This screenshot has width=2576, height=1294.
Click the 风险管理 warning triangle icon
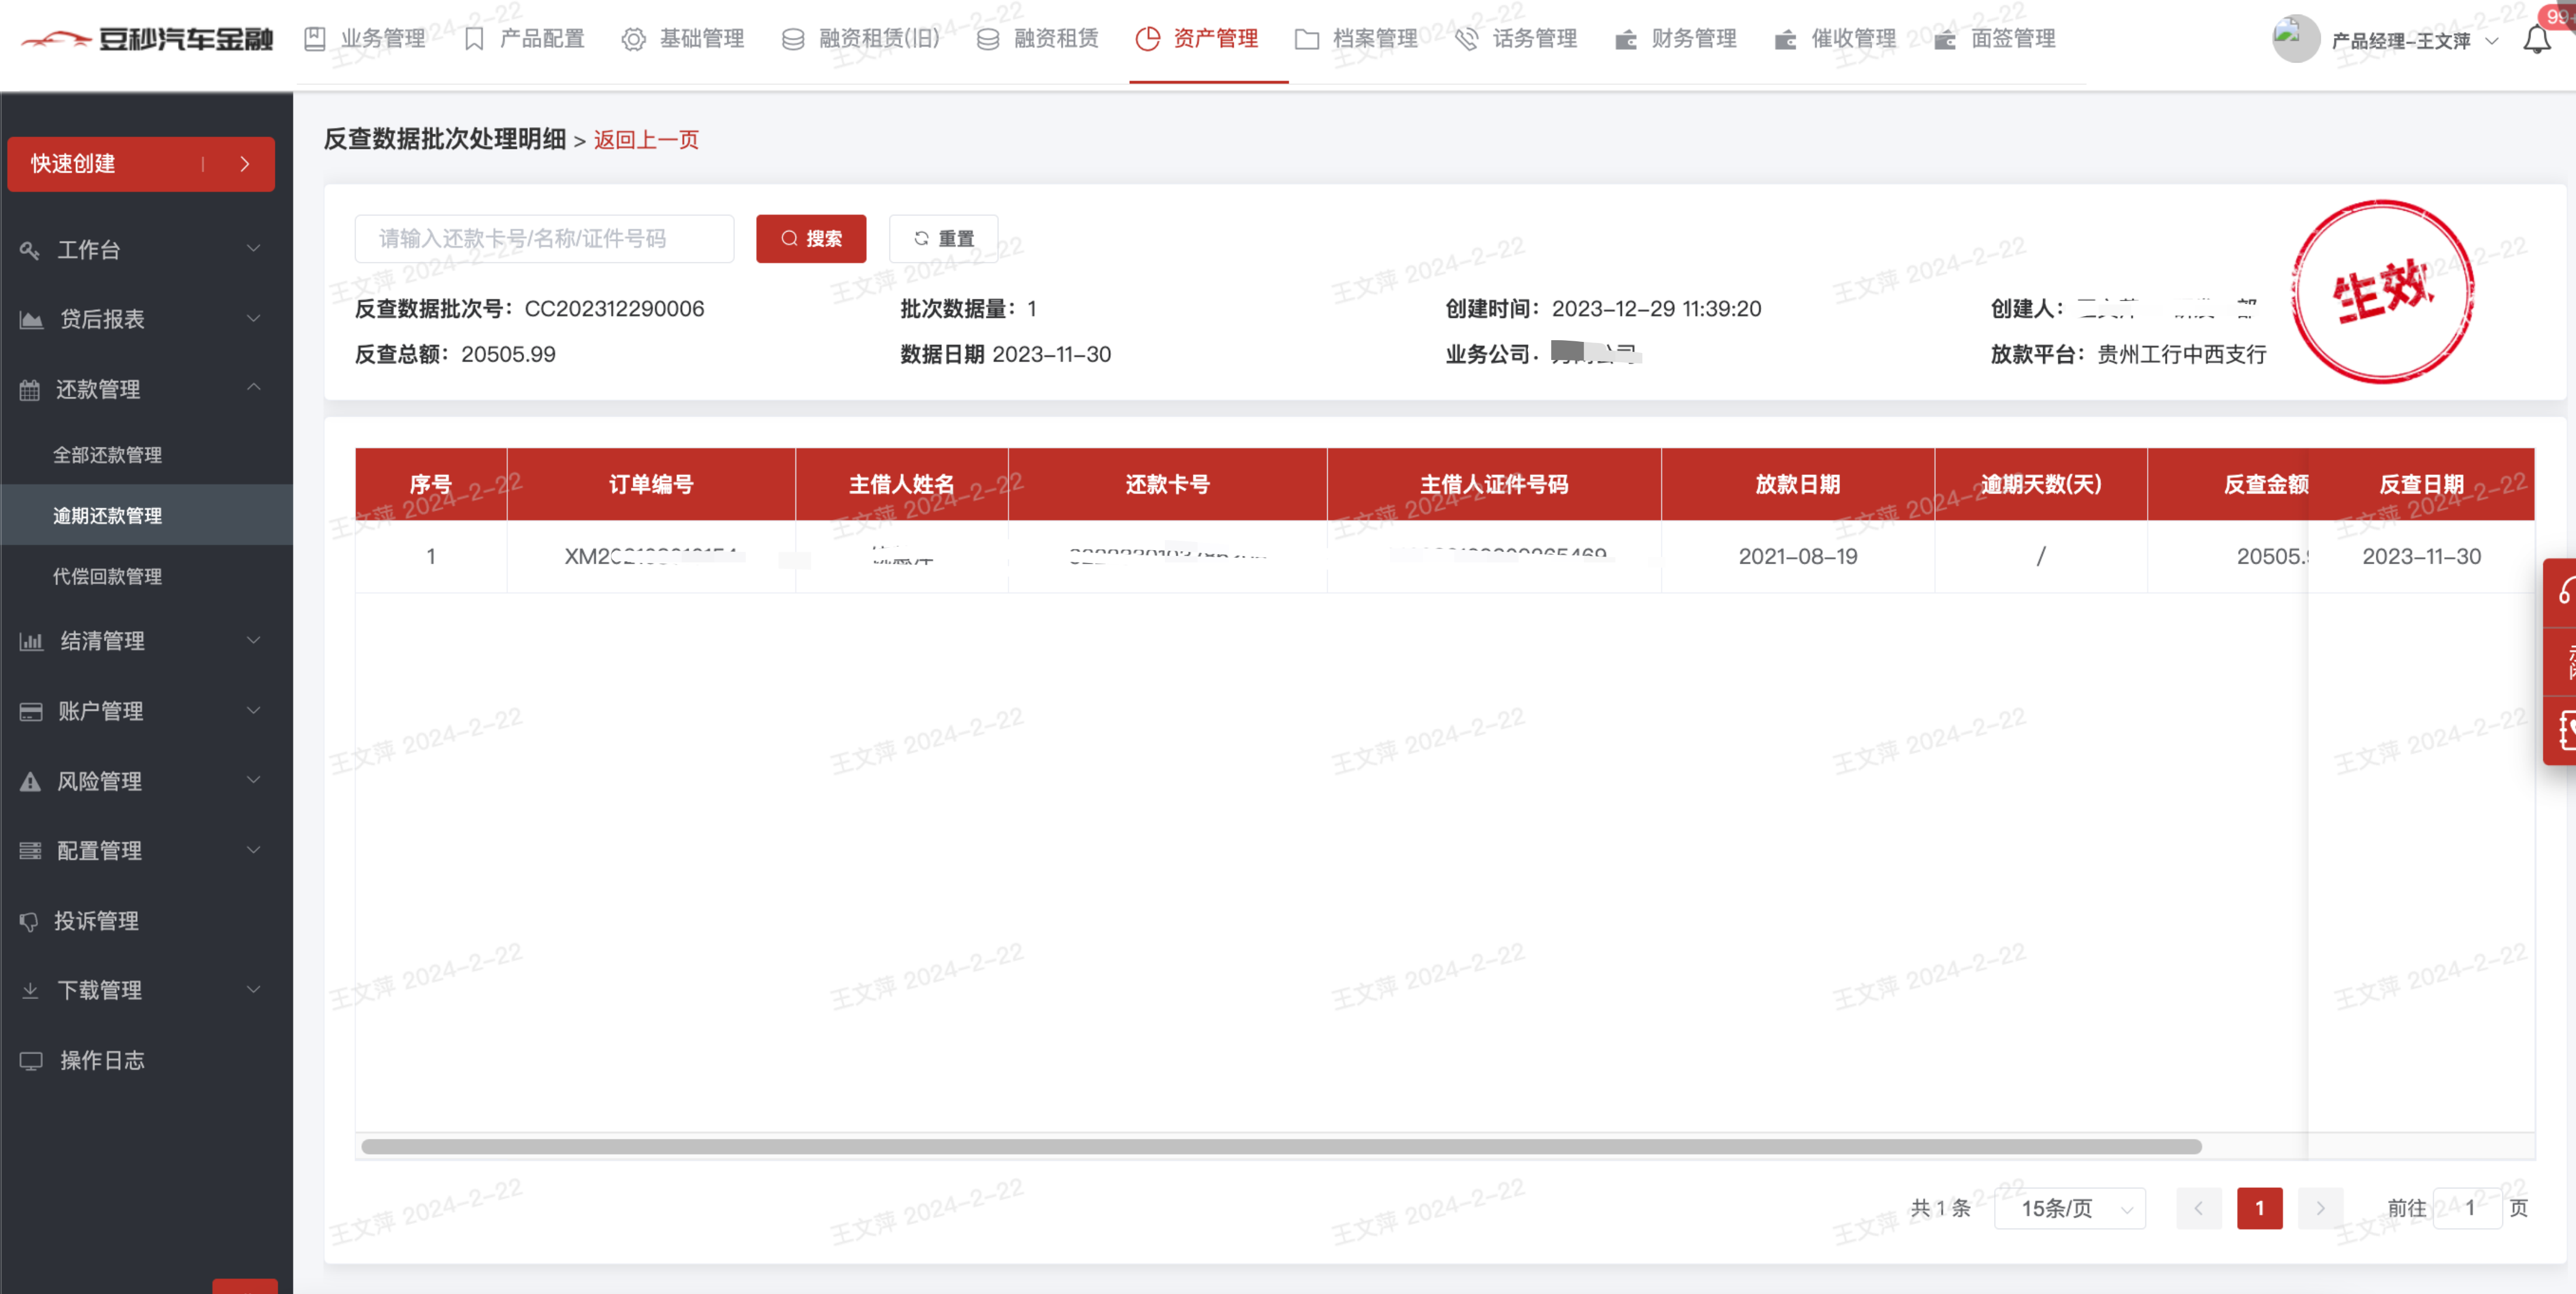click(x=30, y=781)
